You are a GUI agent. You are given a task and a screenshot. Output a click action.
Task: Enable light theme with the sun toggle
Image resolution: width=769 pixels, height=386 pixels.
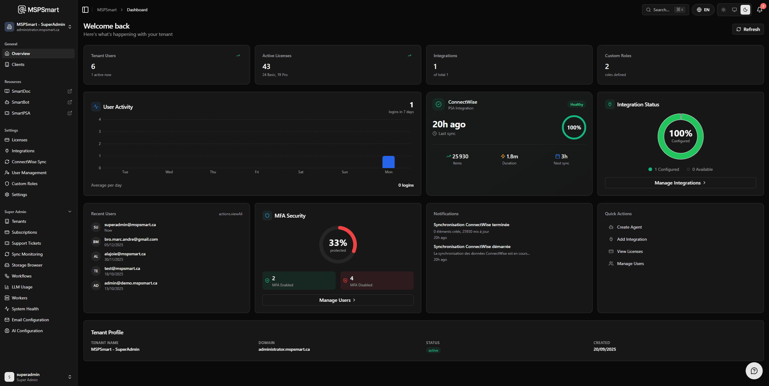click(x=723, y=9)
